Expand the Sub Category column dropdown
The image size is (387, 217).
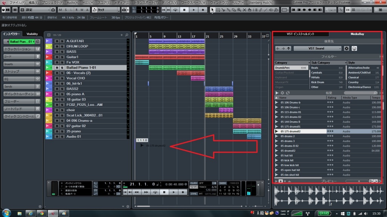point(345,63)
